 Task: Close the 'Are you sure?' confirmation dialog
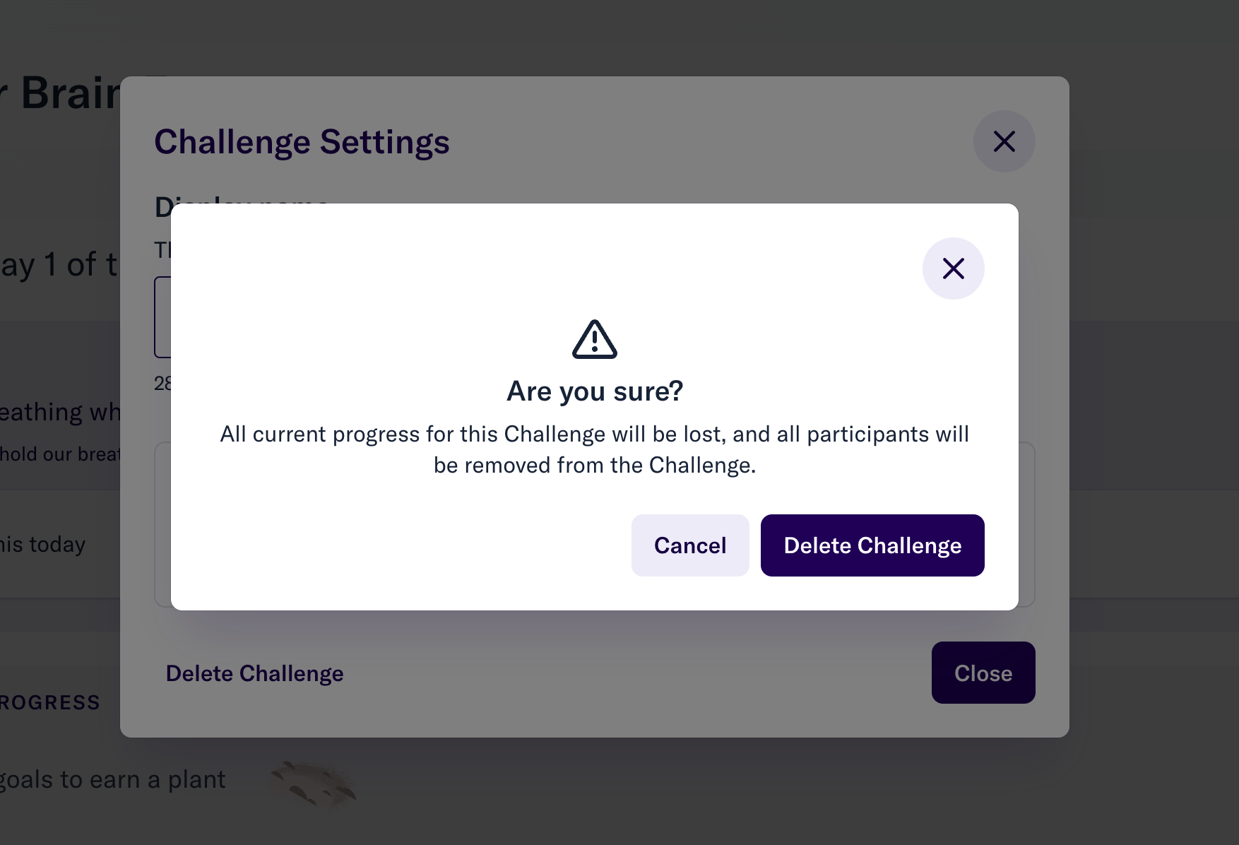pyautogui.click(x=953, y=268)
